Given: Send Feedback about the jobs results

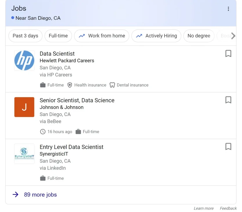Looking at the screenshot, I should [228, 208].
